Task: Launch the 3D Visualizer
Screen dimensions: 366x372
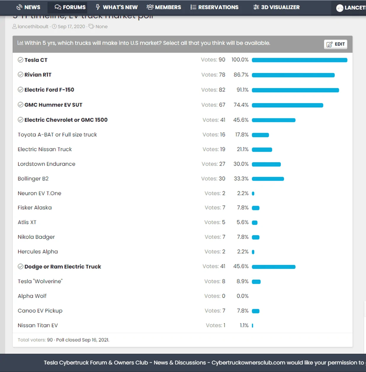Action: (x=277, y=7)
